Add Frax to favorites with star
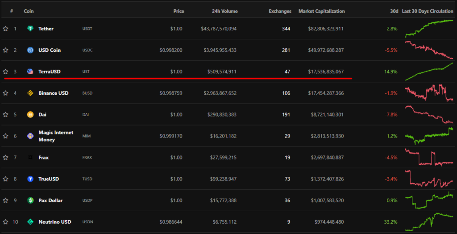Viewport: 457px width, 234px height. click(x=6, y=158)
